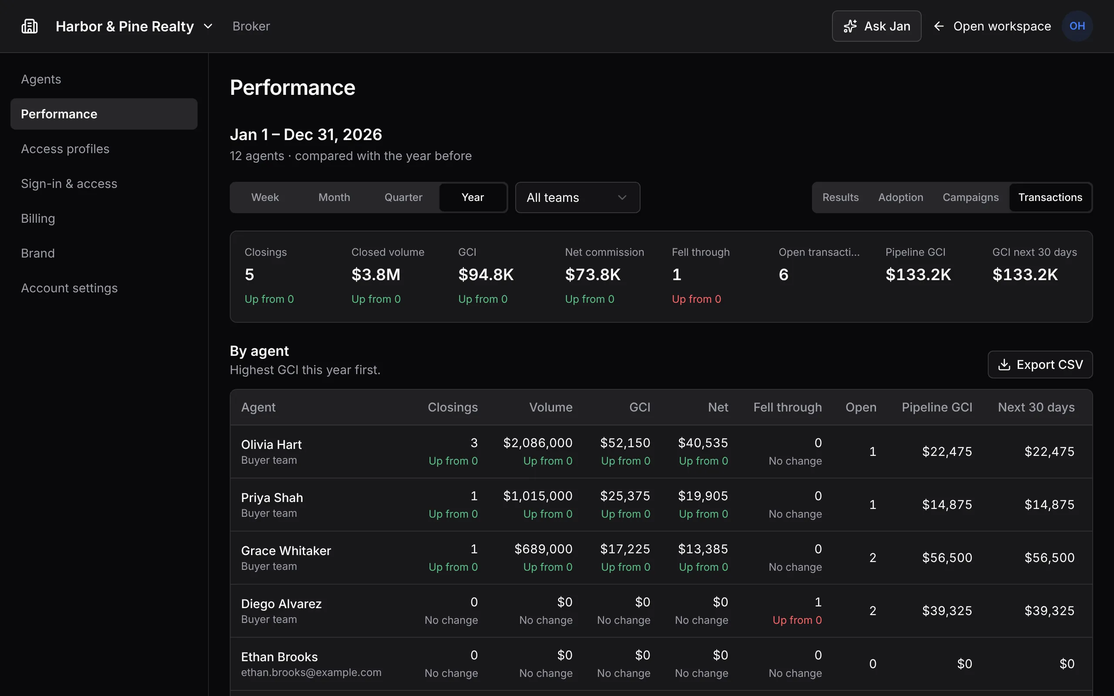Switch to the Results tab

tap(840, 197)
